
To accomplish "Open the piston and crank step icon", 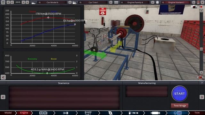I will coord(65,113).
